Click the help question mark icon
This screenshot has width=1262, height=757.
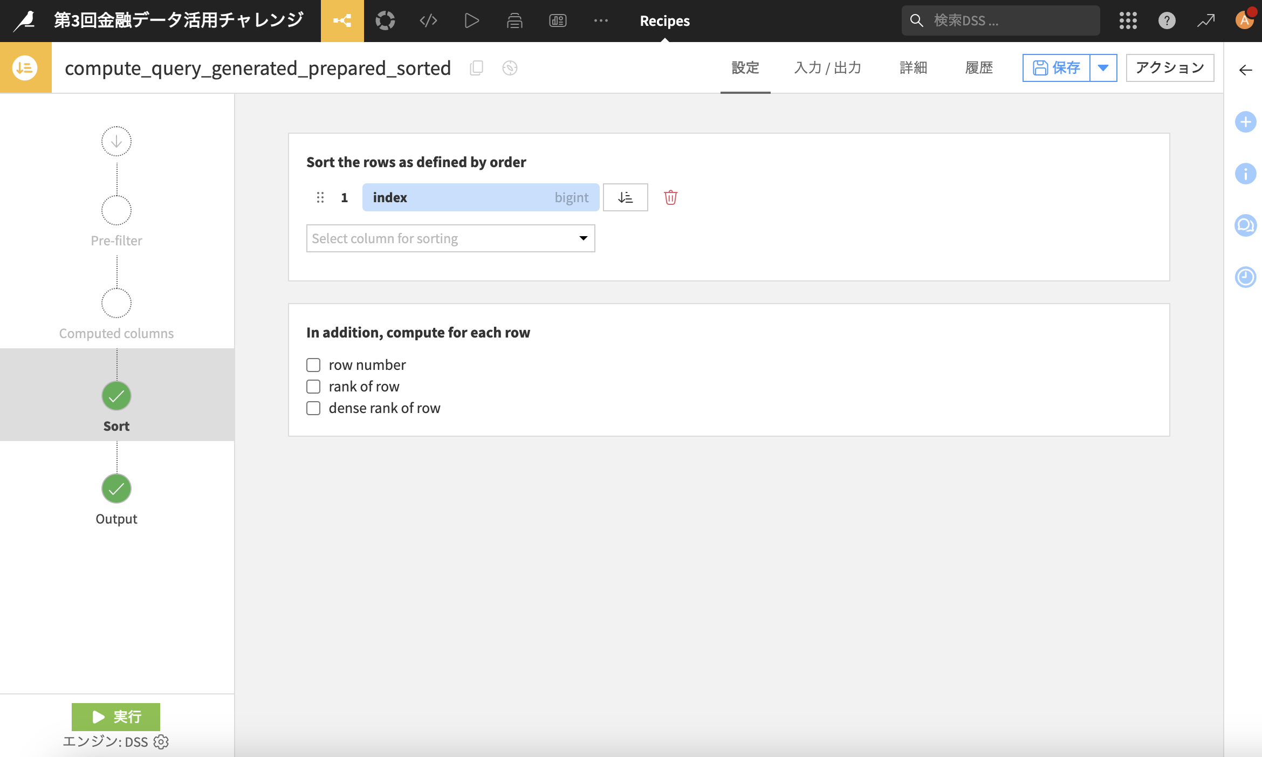1167,21
